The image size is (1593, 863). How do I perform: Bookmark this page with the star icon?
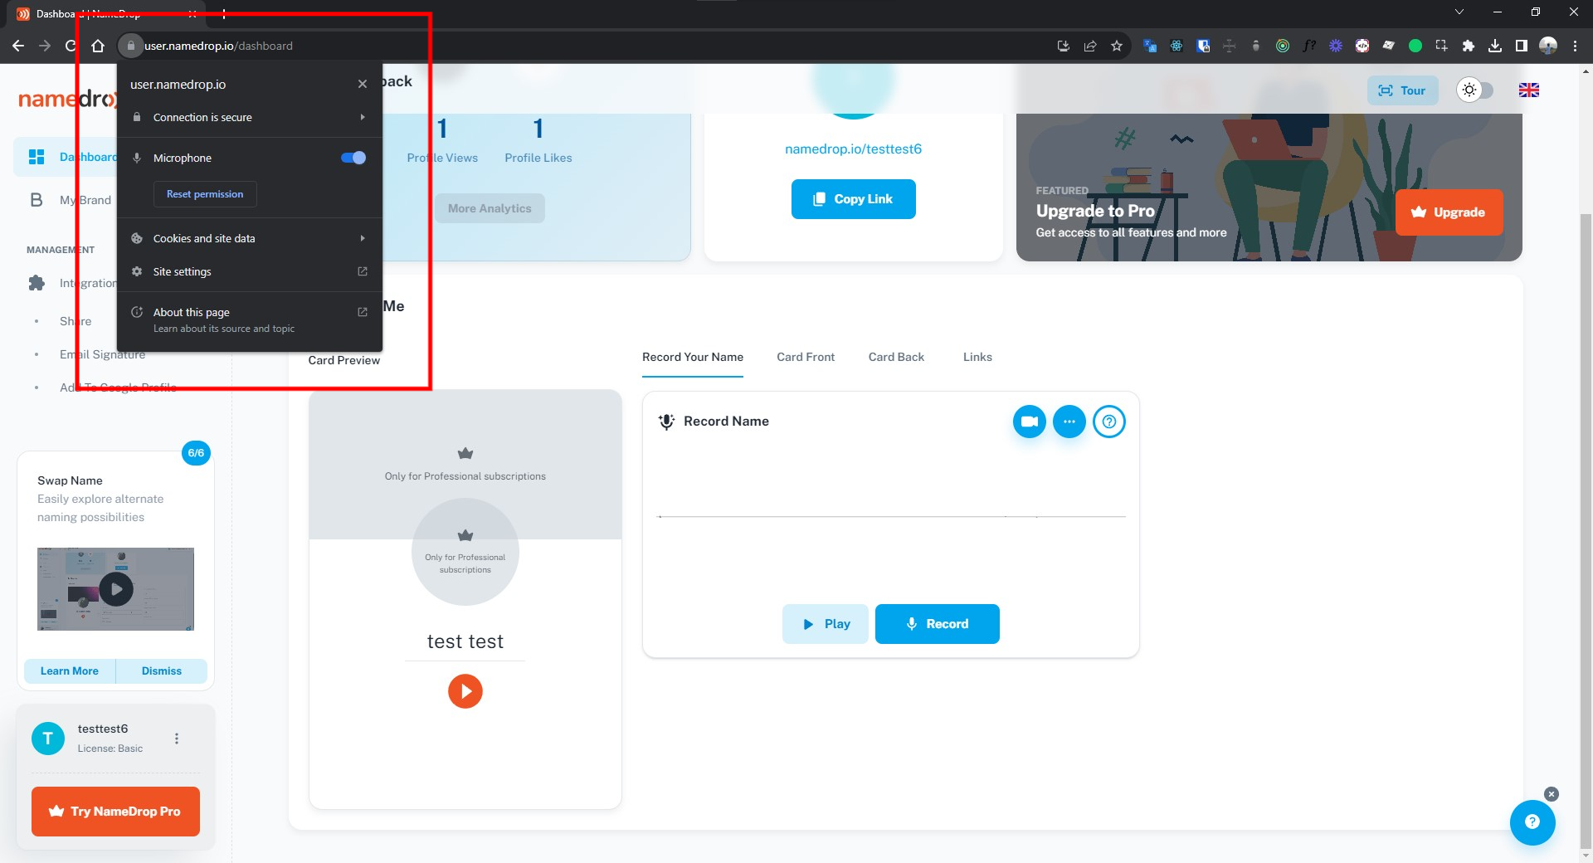1117,46
